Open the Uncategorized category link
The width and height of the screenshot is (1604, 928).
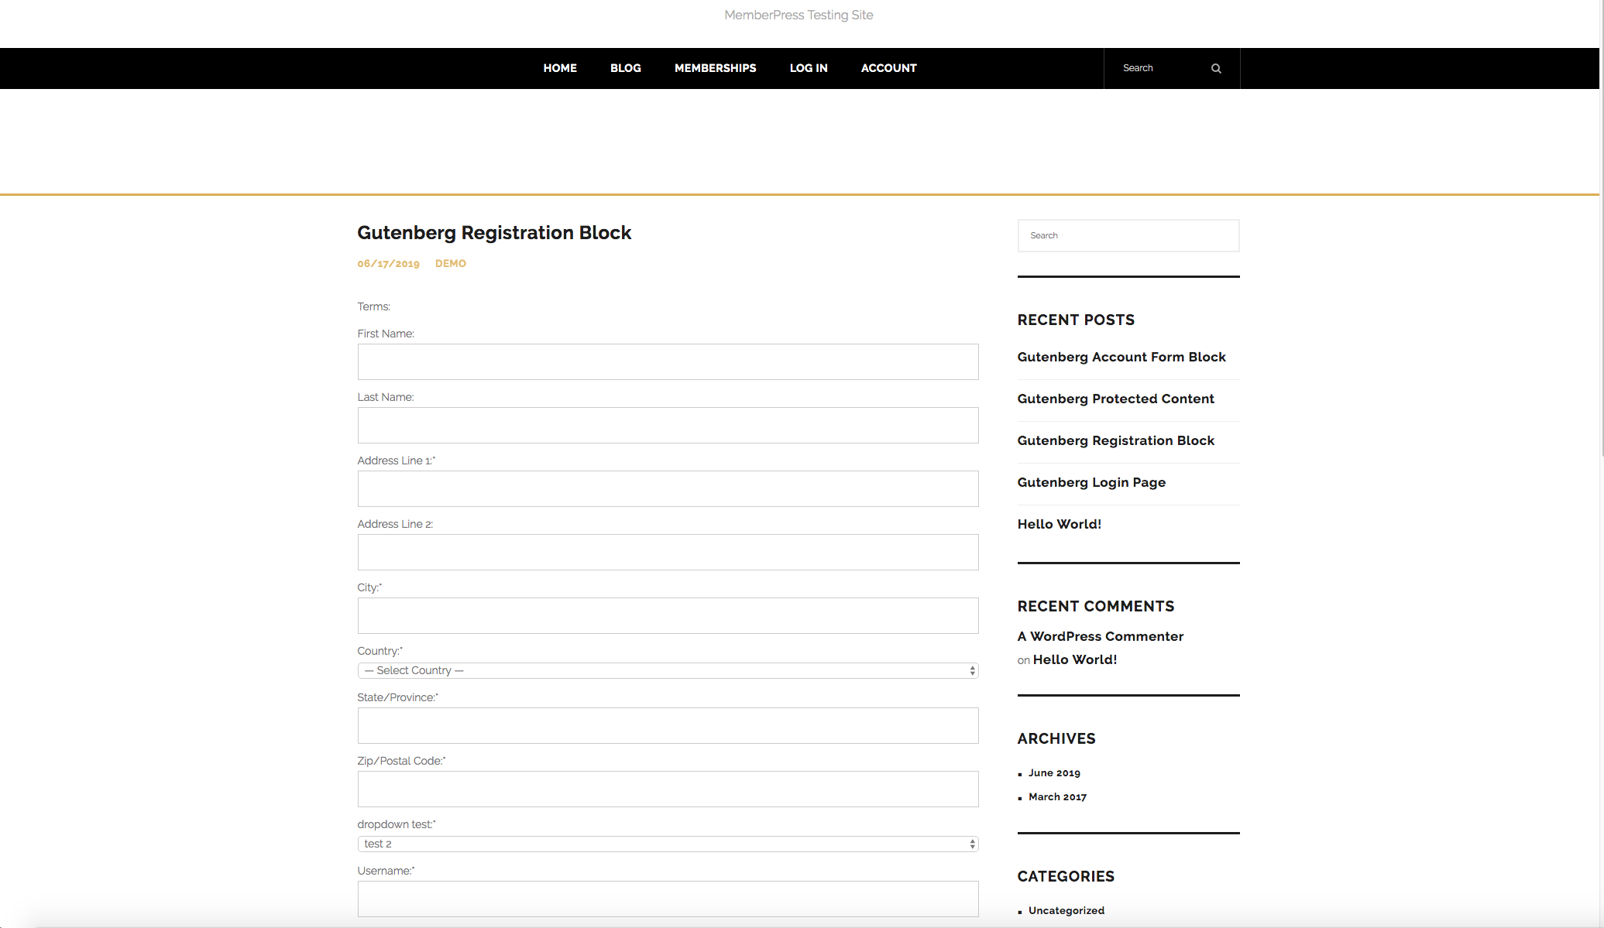(1066, 910)
